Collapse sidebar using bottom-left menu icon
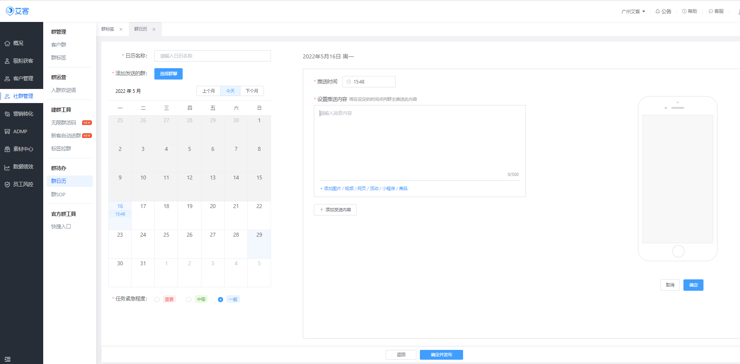 point(7,359)
